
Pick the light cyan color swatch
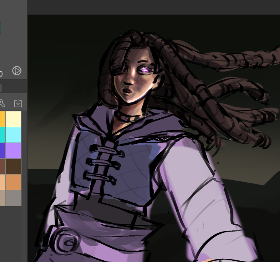[13, 135]
